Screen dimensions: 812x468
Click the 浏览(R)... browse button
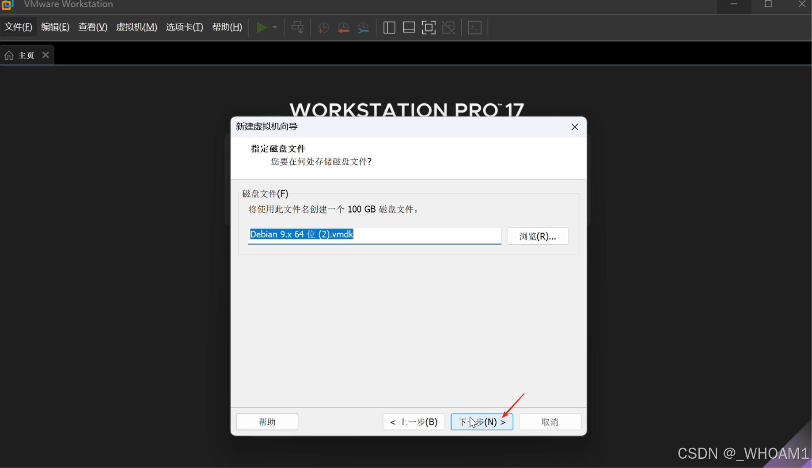coord(538,236)
